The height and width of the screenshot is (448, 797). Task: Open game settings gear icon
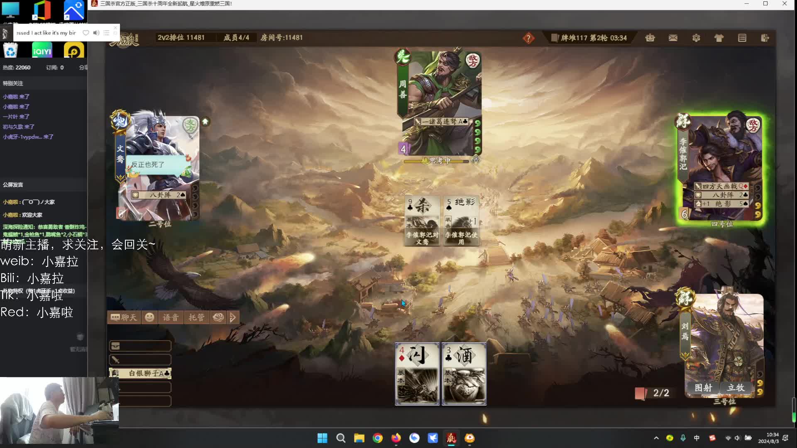[x=696, y=38]
